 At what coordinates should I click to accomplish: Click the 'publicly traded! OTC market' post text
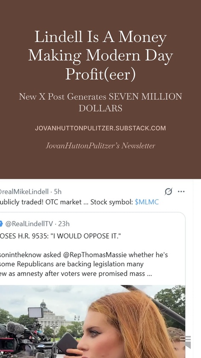pos(40,202)
